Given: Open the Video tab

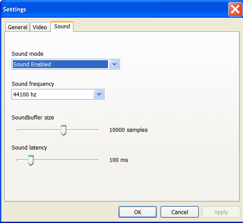Looking at the screenshot, I should [40, 27].
